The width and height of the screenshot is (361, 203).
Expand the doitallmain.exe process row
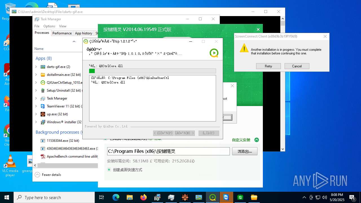pyautogui.click(x=36, y=75)
